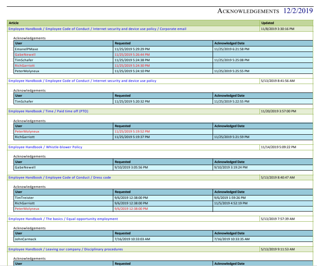Click Acknowledgements label under Paid time off
Image resolution: width=317 pixels, height=266 pixels.
pos(30,121)
